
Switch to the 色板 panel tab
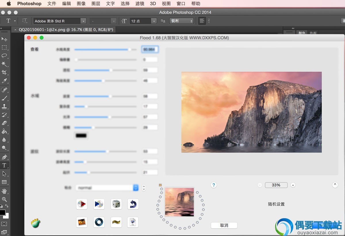point(313,33)
